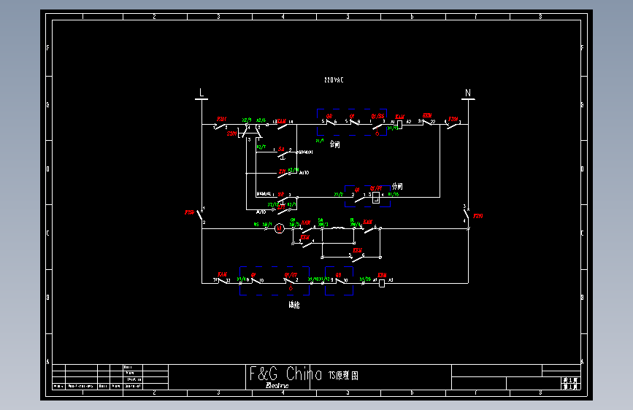Click the Electric subtitle in title block

(277, 385)
